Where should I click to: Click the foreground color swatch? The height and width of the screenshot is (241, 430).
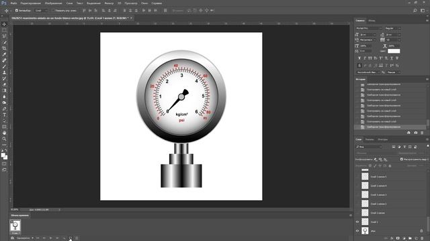tap(3, 155)
